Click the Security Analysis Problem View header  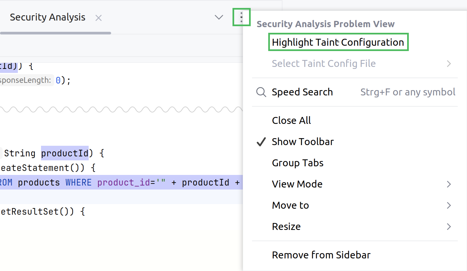coord(326,24)
